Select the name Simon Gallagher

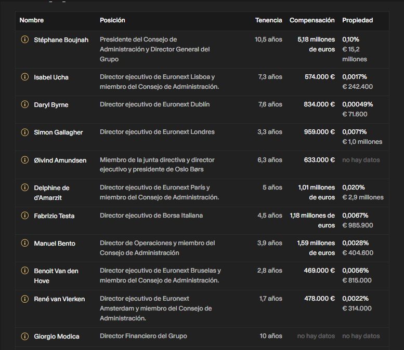coord(58,132)
